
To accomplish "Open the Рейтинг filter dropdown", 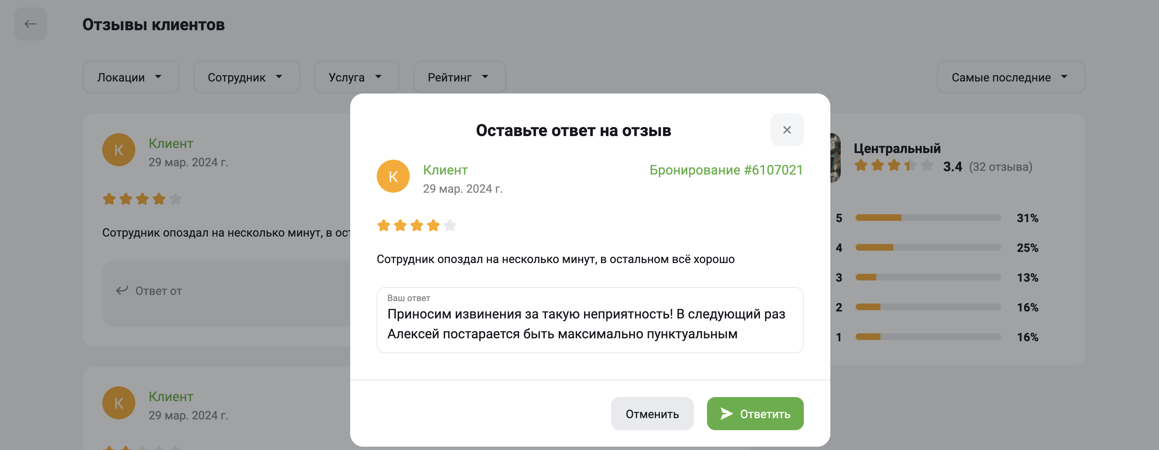I will 459,77.
